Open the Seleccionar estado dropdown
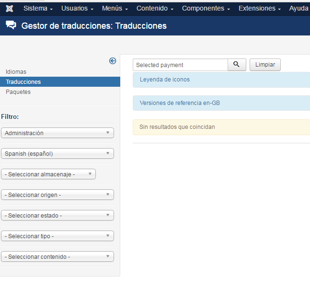 (57, 215)
